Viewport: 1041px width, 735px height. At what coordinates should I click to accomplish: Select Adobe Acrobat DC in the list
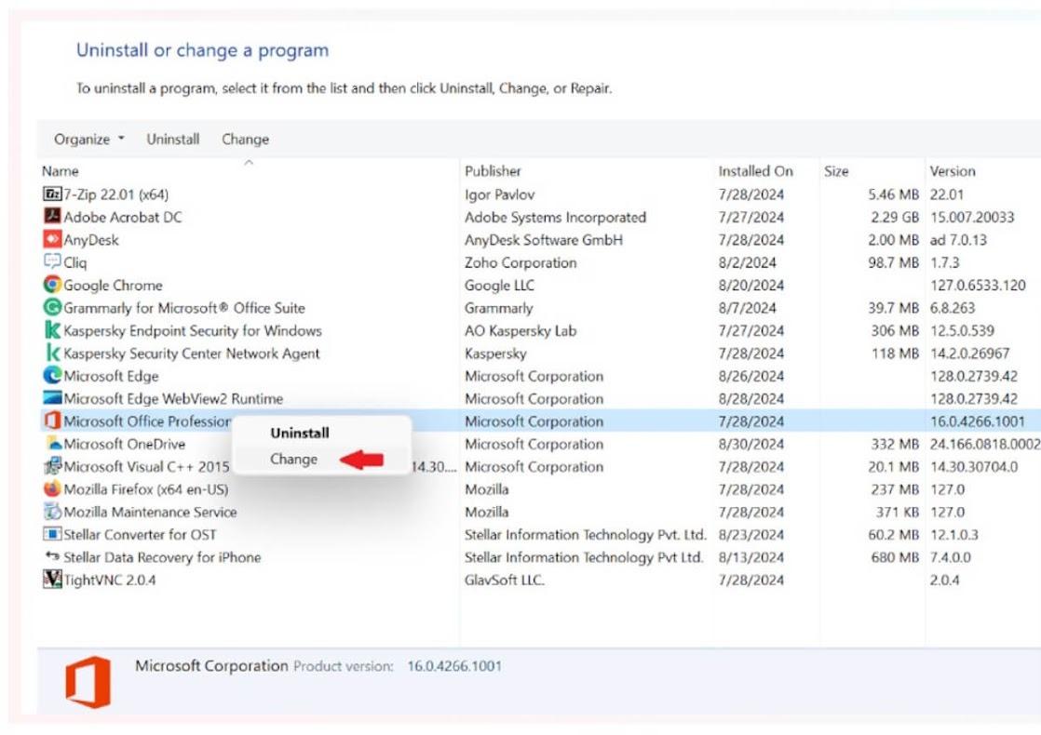point(123,217)
